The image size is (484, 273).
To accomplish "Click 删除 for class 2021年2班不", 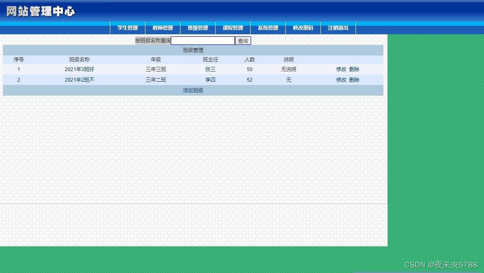I will tap(354, 80).
